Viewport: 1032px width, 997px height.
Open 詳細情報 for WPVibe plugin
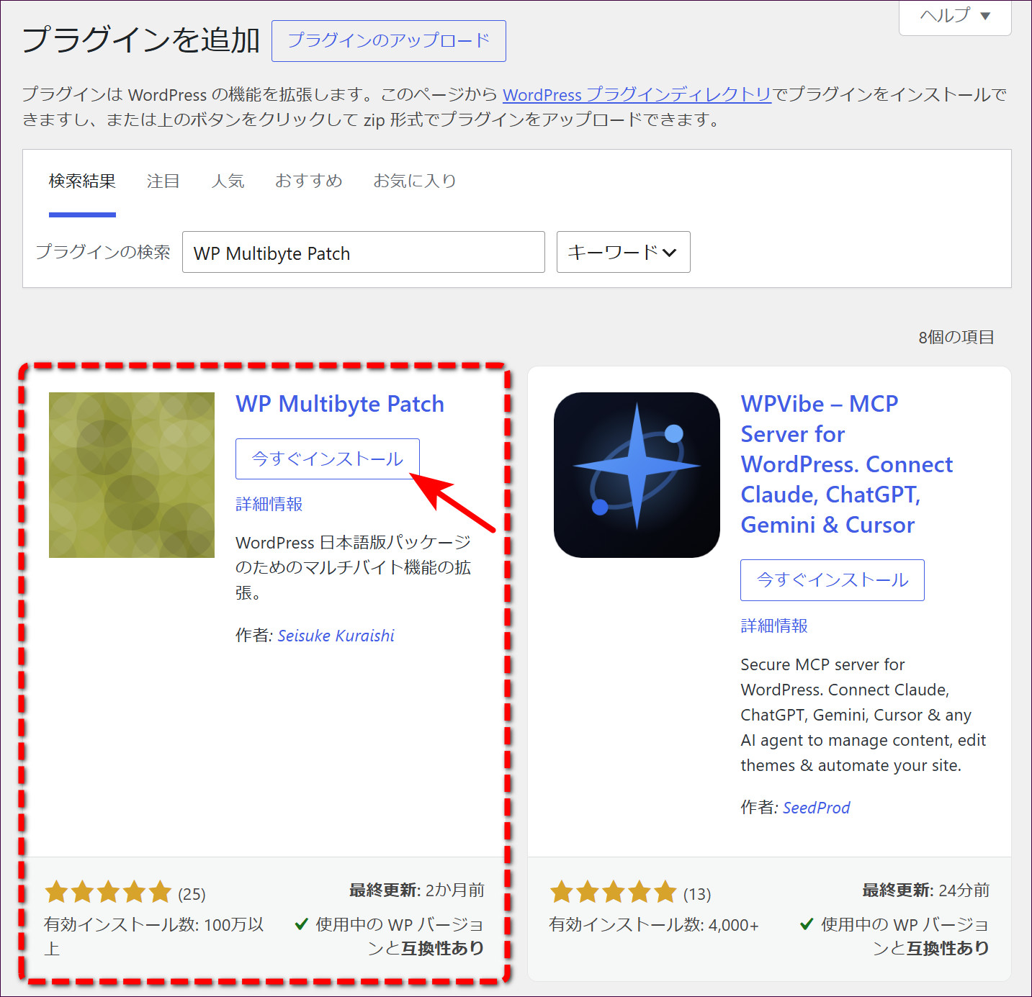point(774,626)
